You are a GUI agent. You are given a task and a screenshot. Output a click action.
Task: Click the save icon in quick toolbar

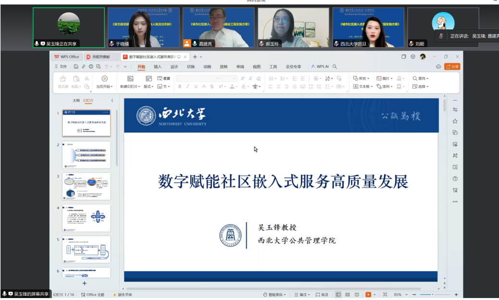coord(76,66)
